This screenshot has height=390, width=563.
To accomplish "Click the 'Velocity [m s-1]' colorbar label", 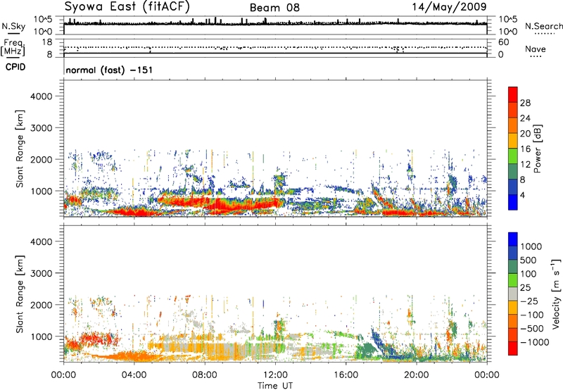I will coord(556,294).
